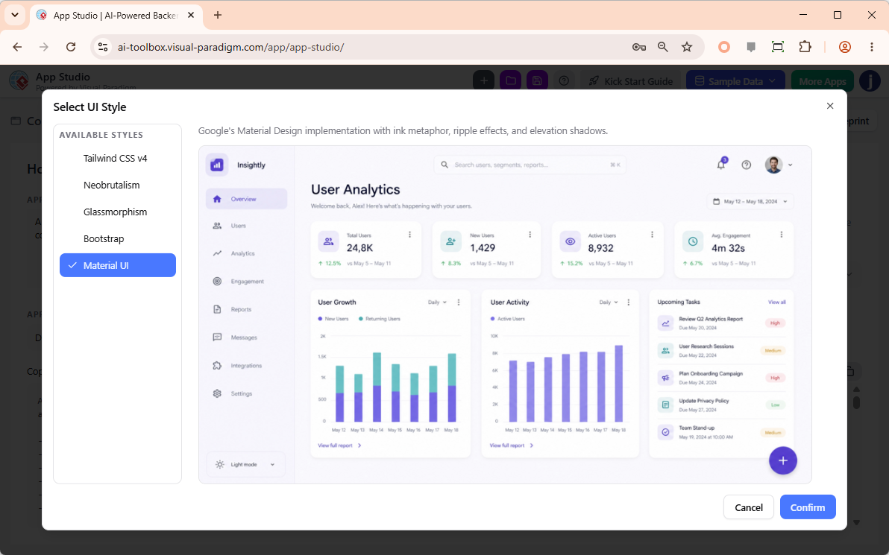
Task: Open the Extensions puzzle icon
Action: [805, 47]
